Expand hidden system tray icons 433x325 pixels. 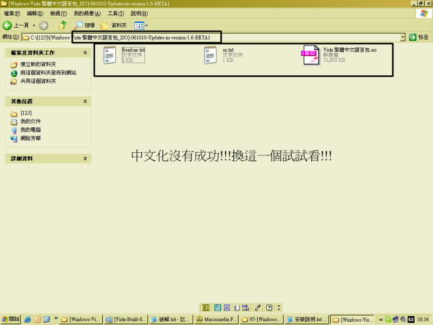tap(381, 320)
